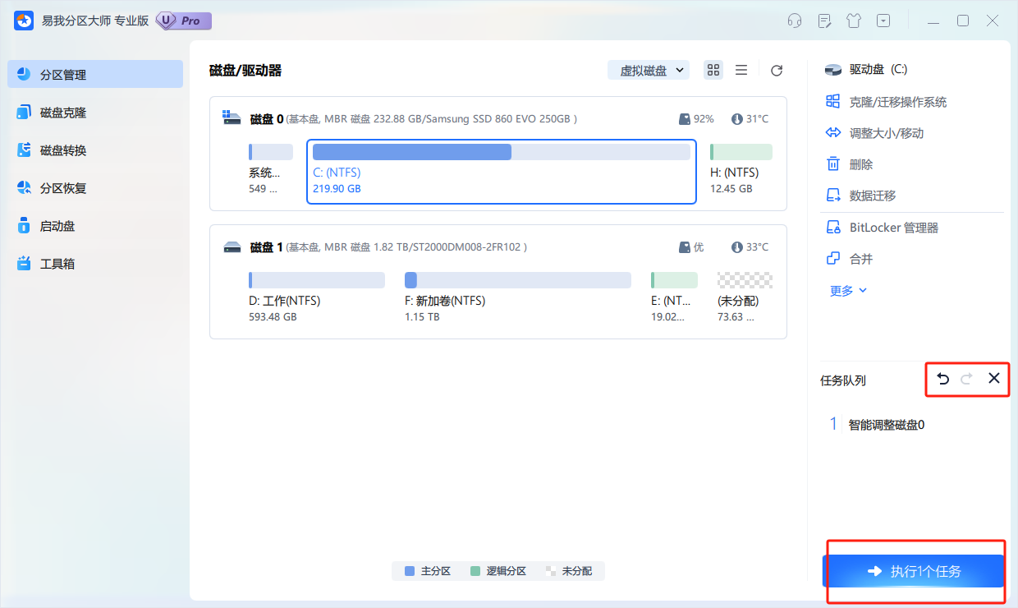Select the C: (NTFS) partition bar

point(502,152)
